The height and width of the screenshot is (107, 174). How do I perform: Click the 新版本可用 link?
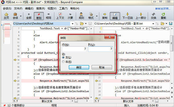(x=163, y=9)
